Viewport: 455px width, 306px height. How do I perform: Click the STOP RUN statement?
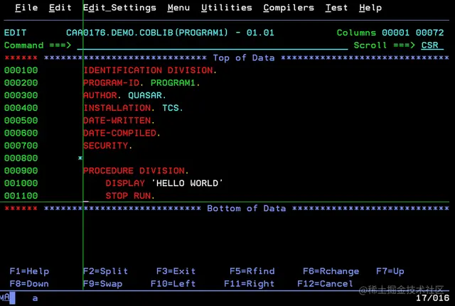tap(129, 196)
